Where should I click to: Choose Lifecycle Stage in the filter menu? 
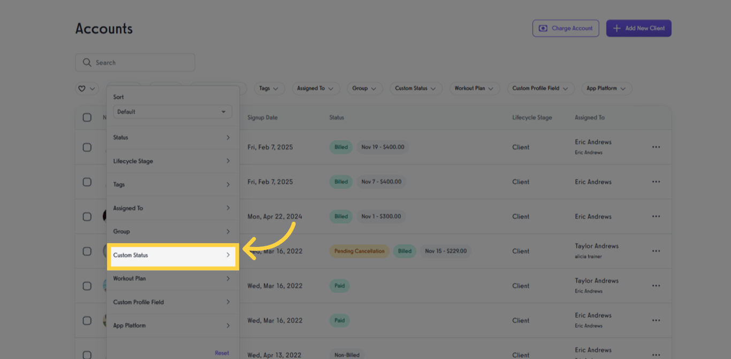pyautogui.click(x=172, y=161)
